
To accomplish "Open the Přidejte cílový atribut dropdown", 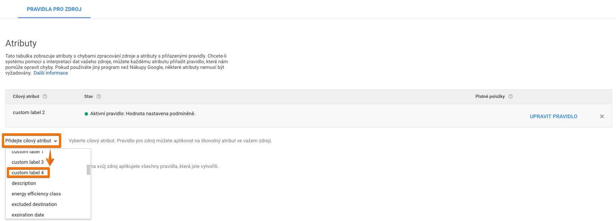I will click(x=31, y=141).
